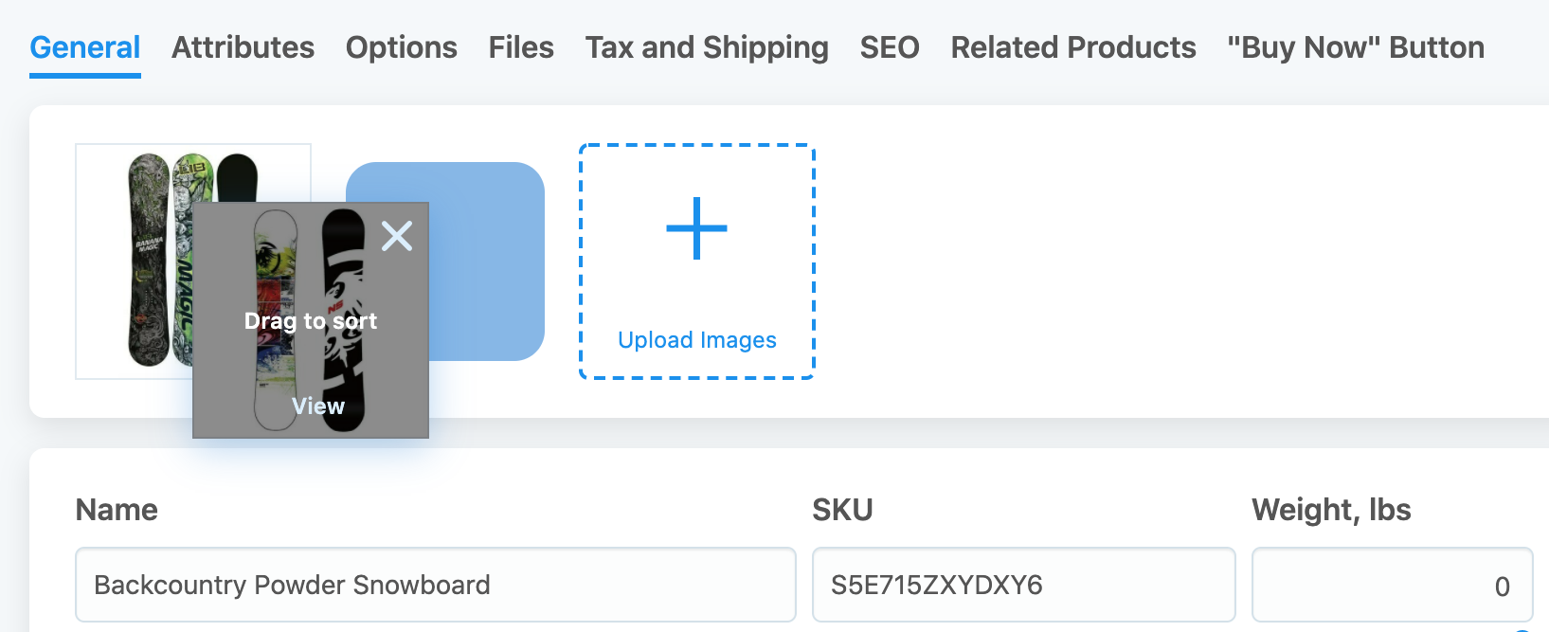Click the Weight, lbs label text
The width and height of the screenshot is (1549, 632).
[1331, 510]
